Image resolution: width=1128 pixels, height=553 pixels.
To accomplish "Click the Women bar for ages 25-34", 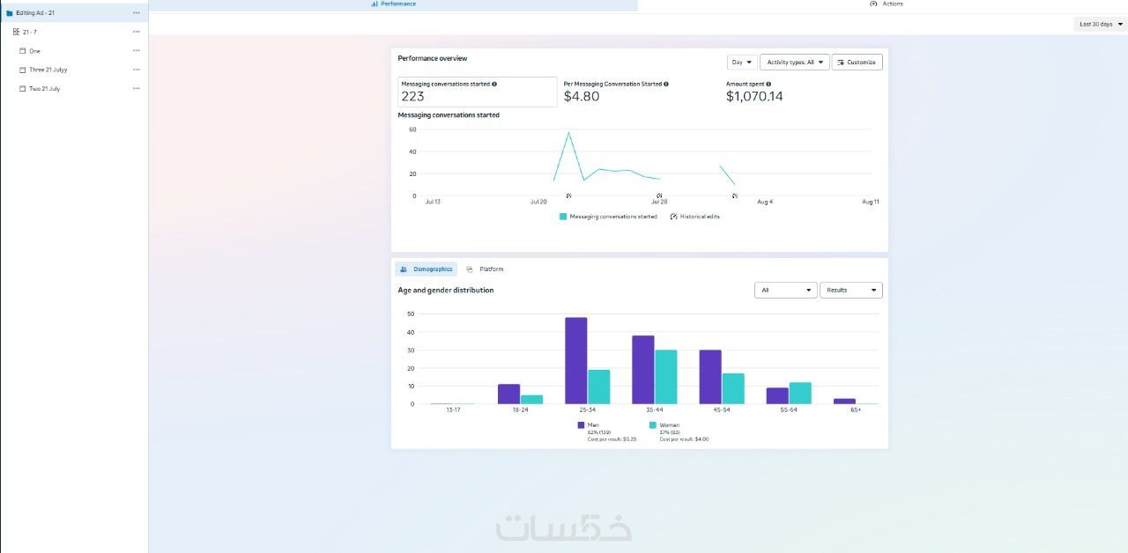I will coord(599,387).
